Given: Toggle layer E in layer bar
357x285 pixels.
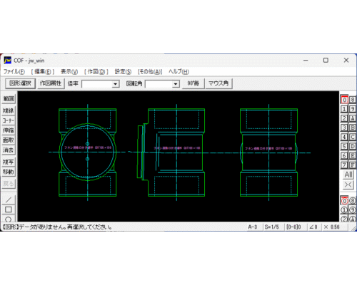Looking at the screenshot, I should (353, 155).
